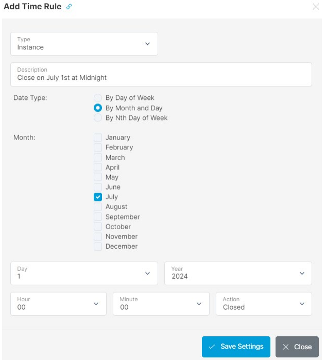Check the May checkbox
This screenshot has height=360, width=326.
[98, 177]
